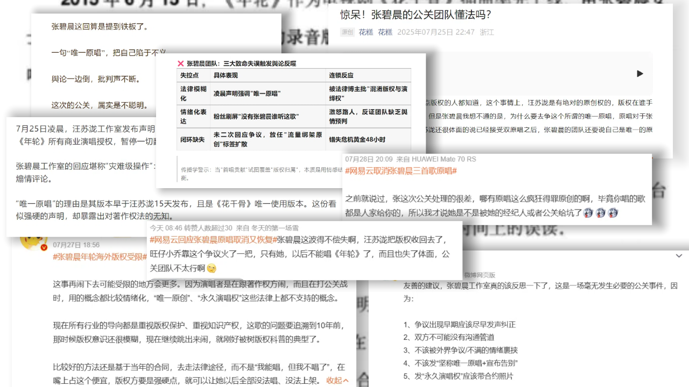Open the poster avatar beside 07月27日 18:56

(x=33, y=242)
